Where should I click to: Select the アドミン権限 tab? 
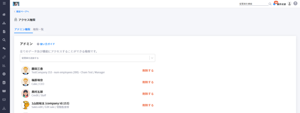[x=22, y=29]
